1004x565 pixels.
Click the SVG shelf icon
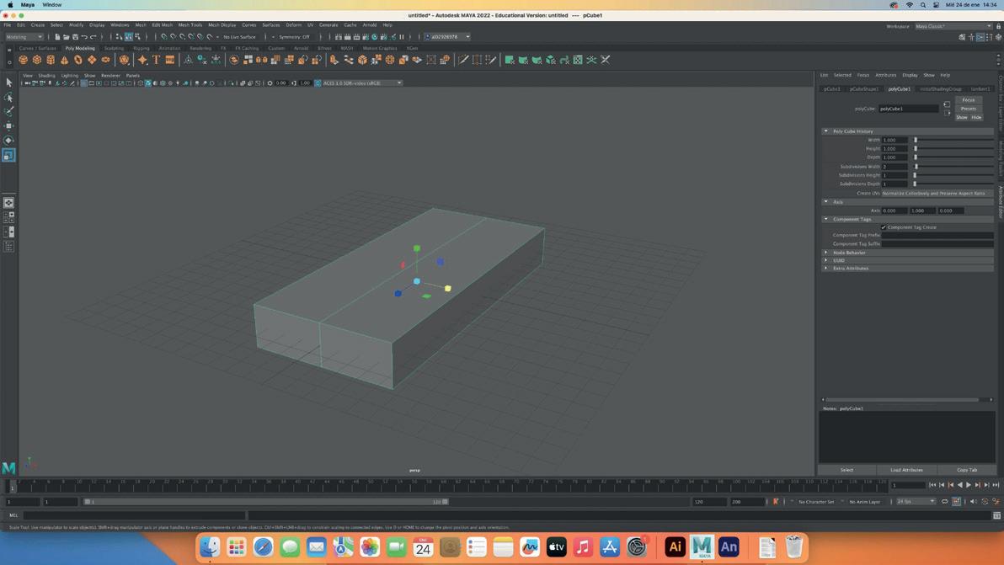click(x=169, y=60)
